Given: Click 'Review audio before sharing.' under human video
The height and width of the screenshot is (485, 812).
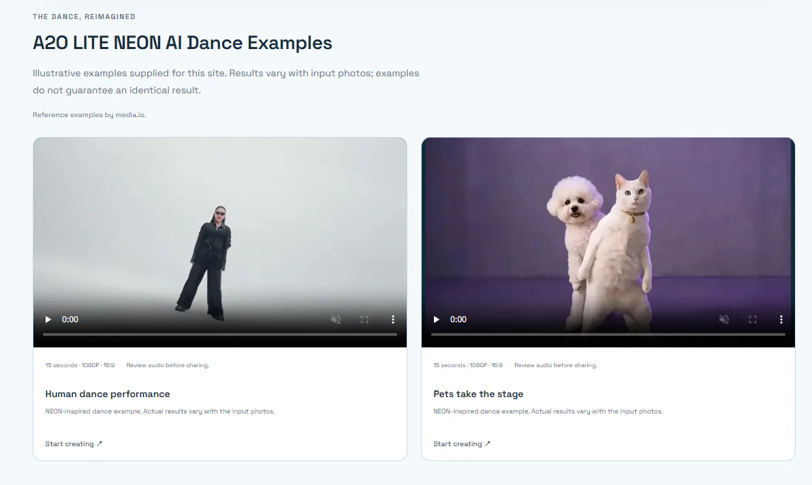Looking at the screenshot, I should coord(168,365).
